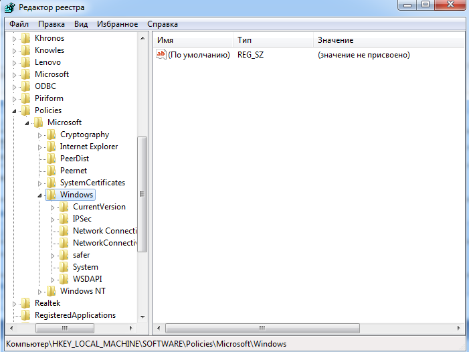The width and height of the screenshot is (469, 352).
Task: Click the status bar registry path
Action: [147, 344]
